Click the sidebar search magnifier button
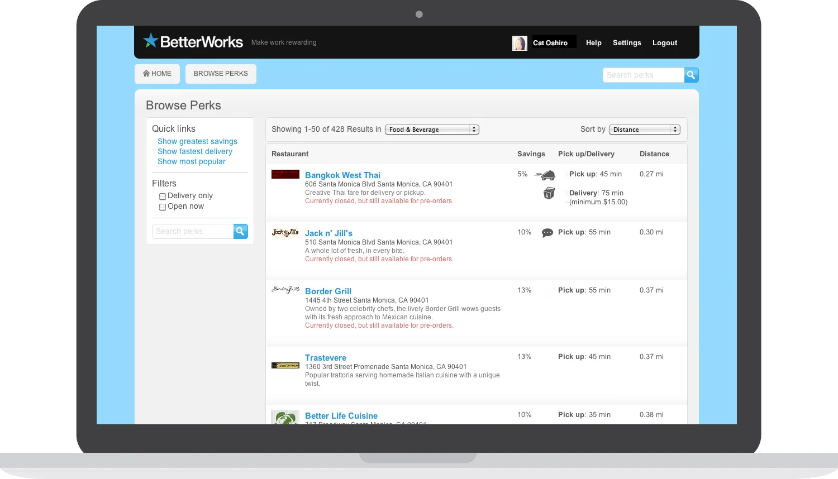 click(240, 231)
